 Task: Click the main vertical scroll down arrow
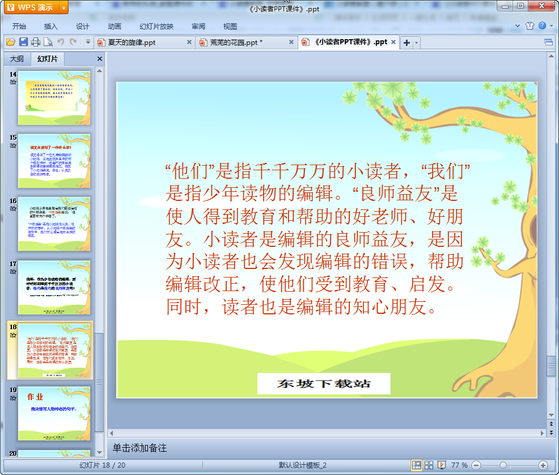click(551, 415)
